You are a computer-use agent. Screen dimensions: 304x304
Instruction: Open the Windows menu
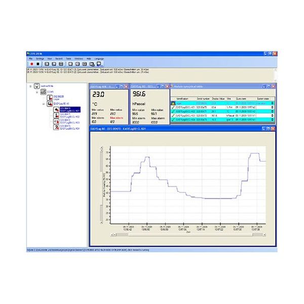(x=79, y=59)
